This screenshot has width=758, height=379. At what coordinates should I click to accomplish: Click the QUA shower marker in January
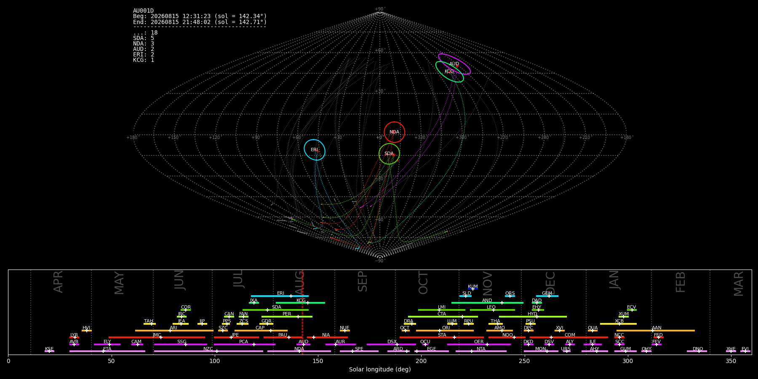tap(593, 331)
